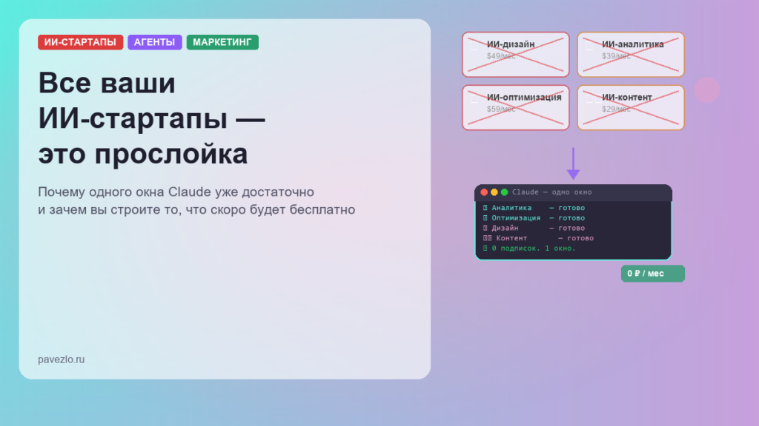
Task: Choose the crossed-out ИИ-контент card title
Action: [627, 97]
